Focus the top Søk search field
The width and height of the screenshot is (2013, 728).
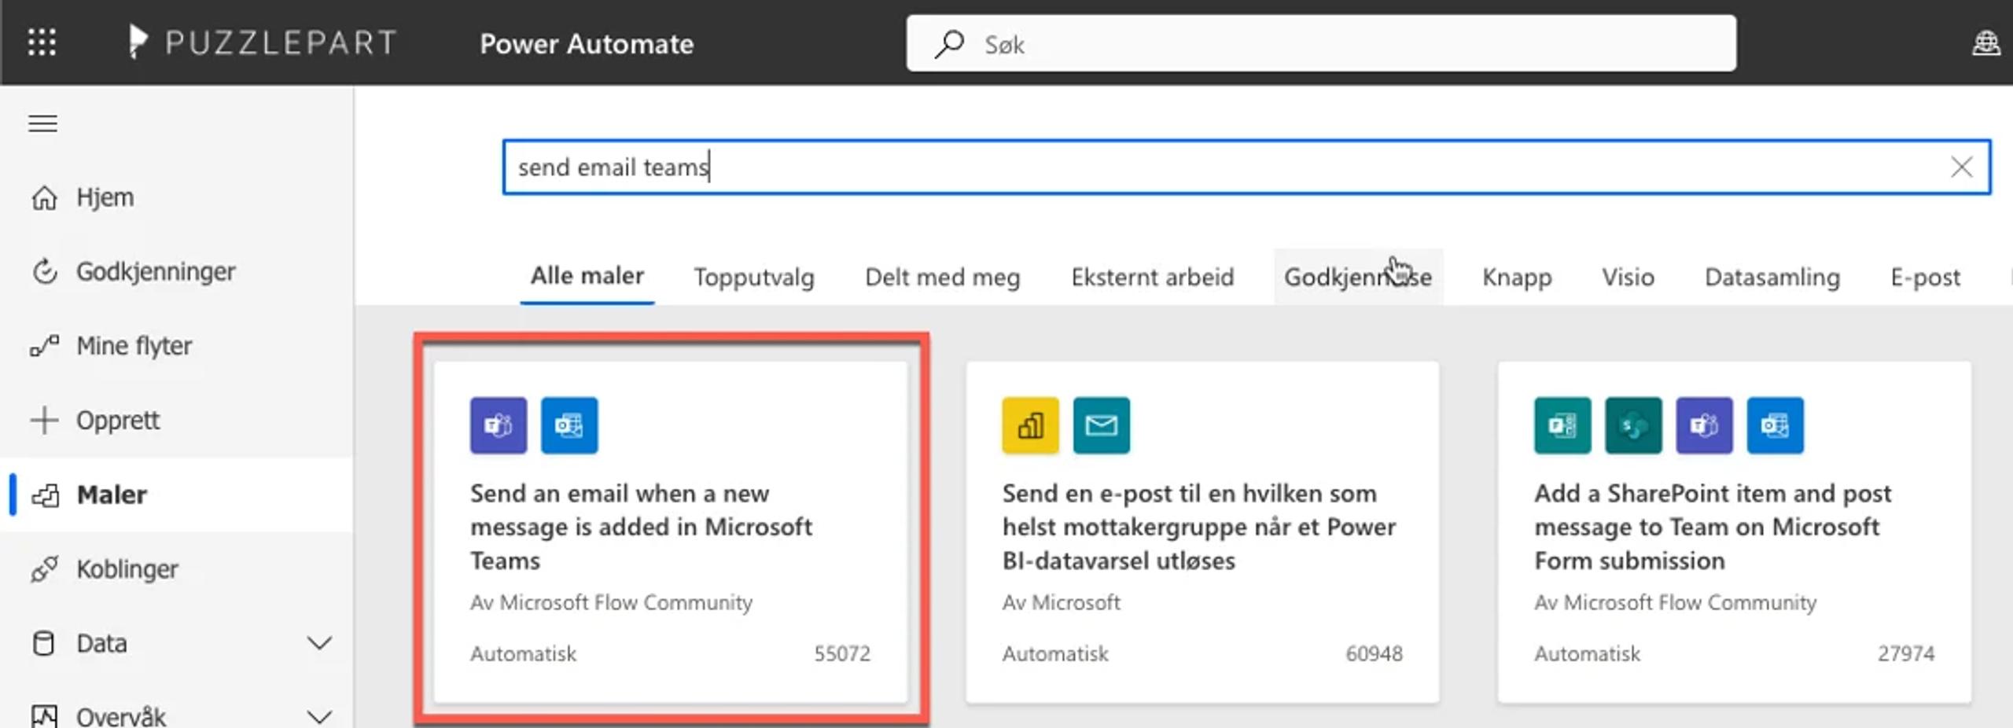(1321, 43)
